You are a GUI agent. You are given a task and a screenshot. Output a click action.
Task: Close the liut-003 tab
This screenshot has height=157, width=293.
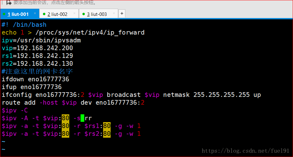coord(114,13)
